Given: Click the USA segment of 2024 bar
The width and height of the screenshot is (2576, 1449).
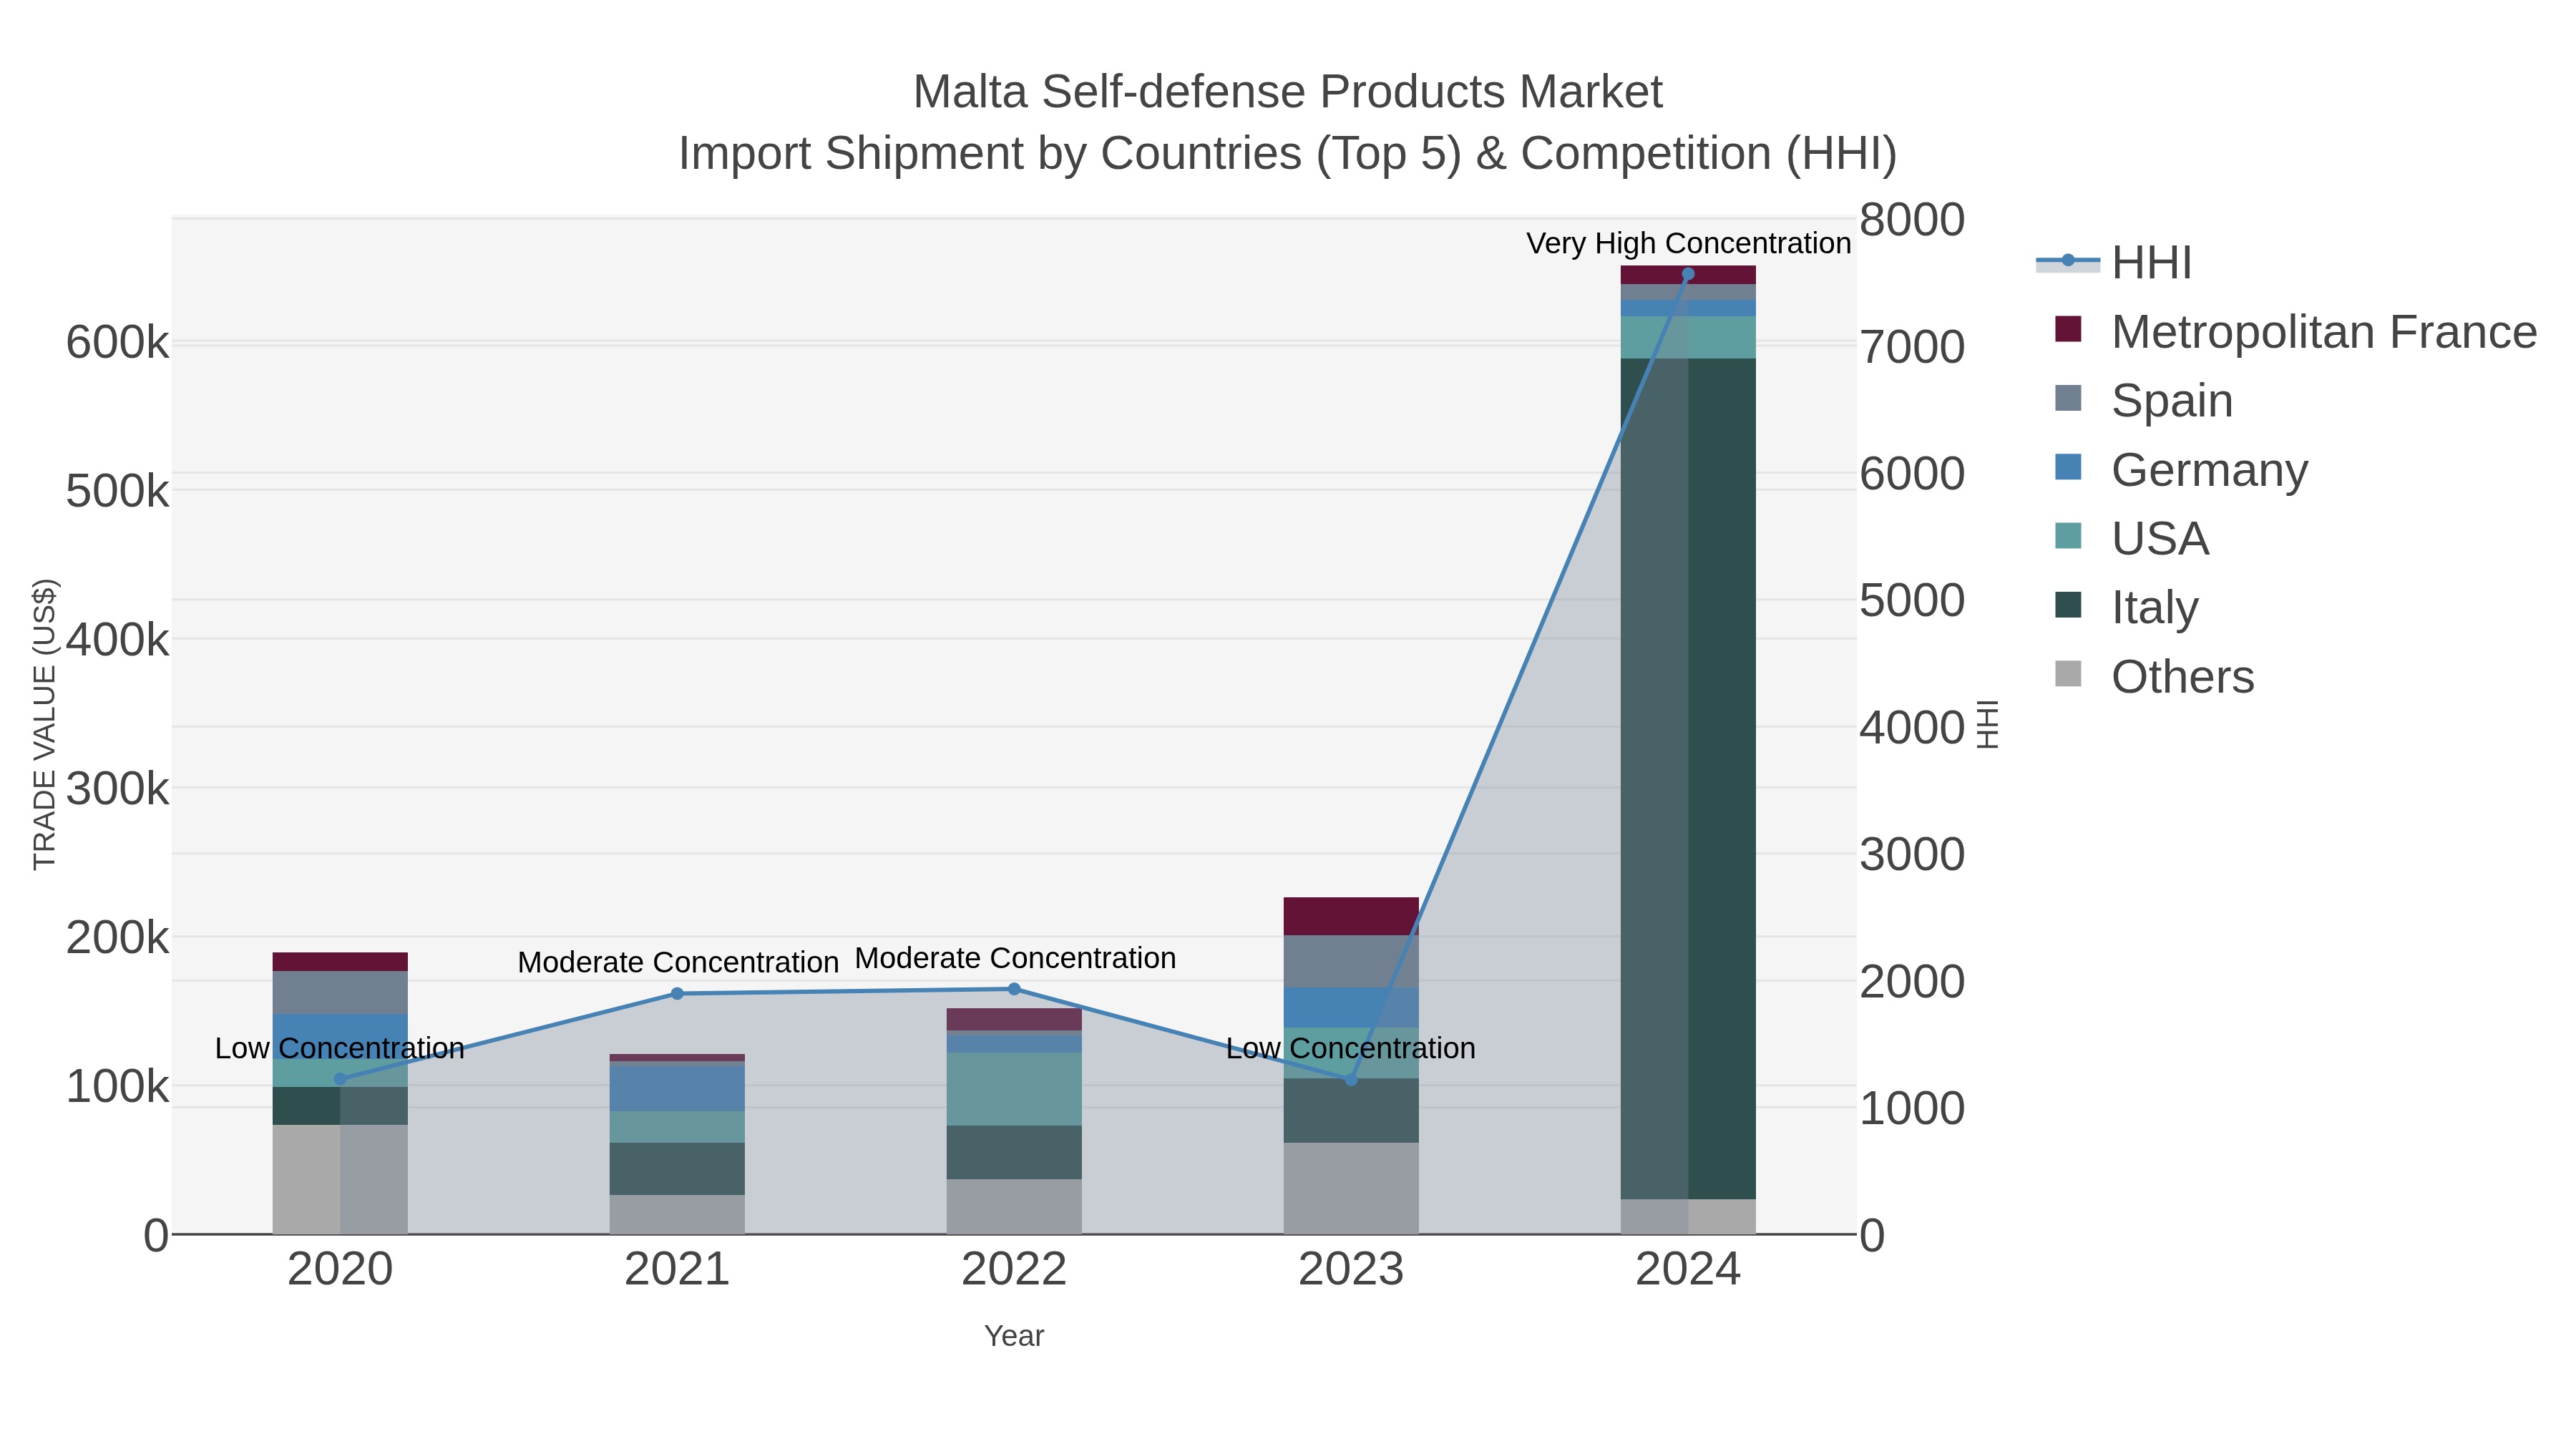Looking at the screenshot, I should pyautogui.click(x=1688, y=337).
